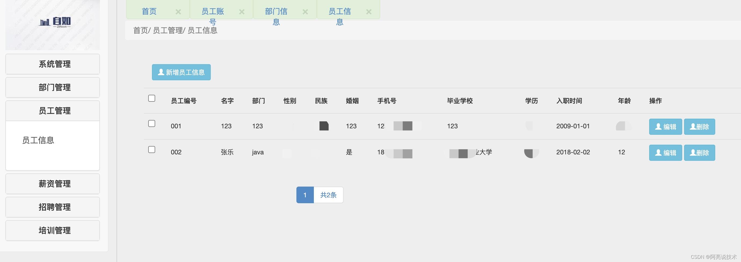This screenshot has width=741, height=262.
Task: Close the 部门信息 tab via X icon
Action: click(305, 12)
